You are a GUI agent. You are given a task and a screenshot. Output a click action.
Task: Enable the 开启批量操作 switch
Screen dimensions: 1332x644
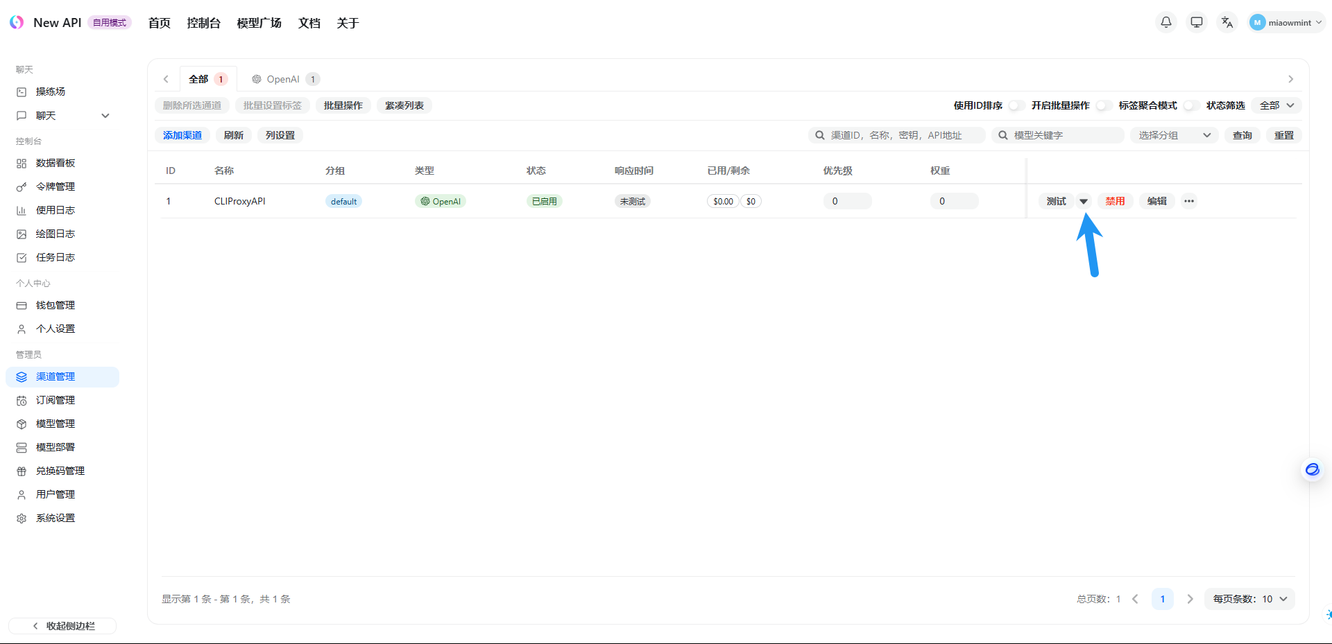pos(1104,105)
